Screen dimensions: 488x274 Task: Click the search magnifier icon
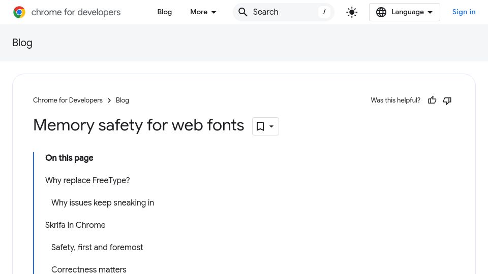coord(243,12)
